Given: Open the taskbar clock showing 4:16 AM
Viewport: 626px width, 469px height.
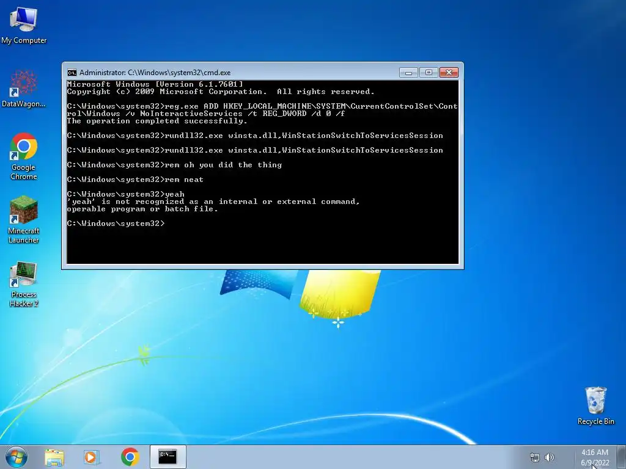Looking at the screenshot, I should pos(594,453).
